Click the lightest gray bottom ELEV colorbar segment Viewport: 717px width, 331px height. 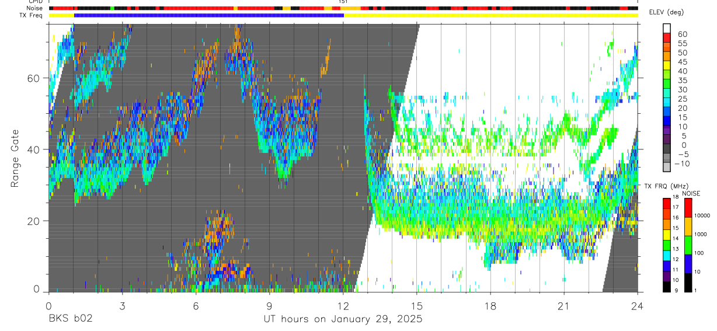667,168
